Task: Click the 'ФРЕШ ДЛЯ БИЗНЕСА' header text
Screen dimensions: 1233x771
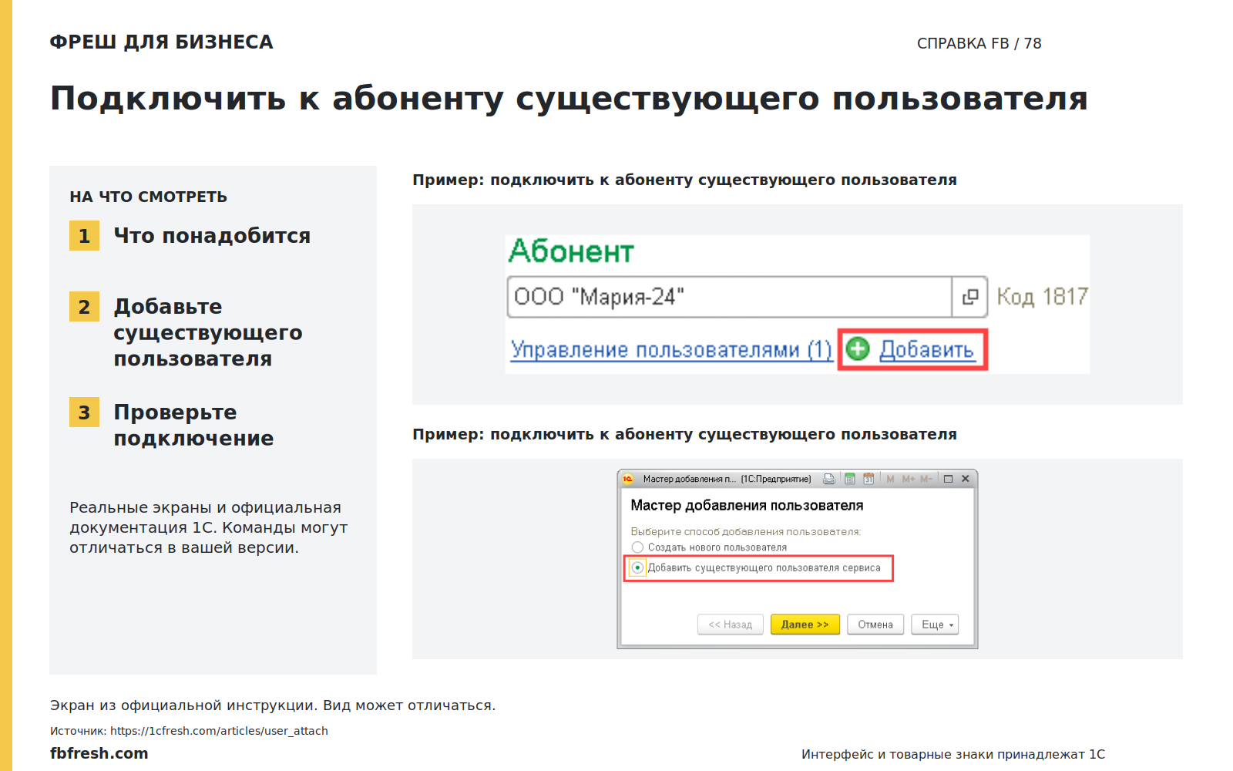Action: click(161, 42)
